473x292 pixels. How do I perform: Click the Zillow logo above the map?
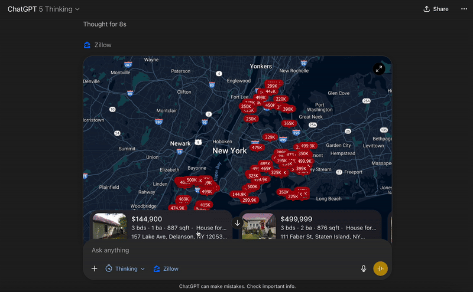coord(88,45)
